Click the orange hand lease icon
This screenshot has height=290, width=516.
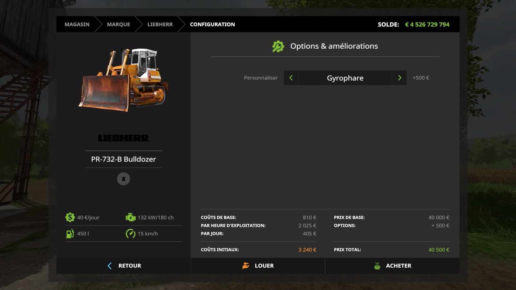(x=246, y=266)
